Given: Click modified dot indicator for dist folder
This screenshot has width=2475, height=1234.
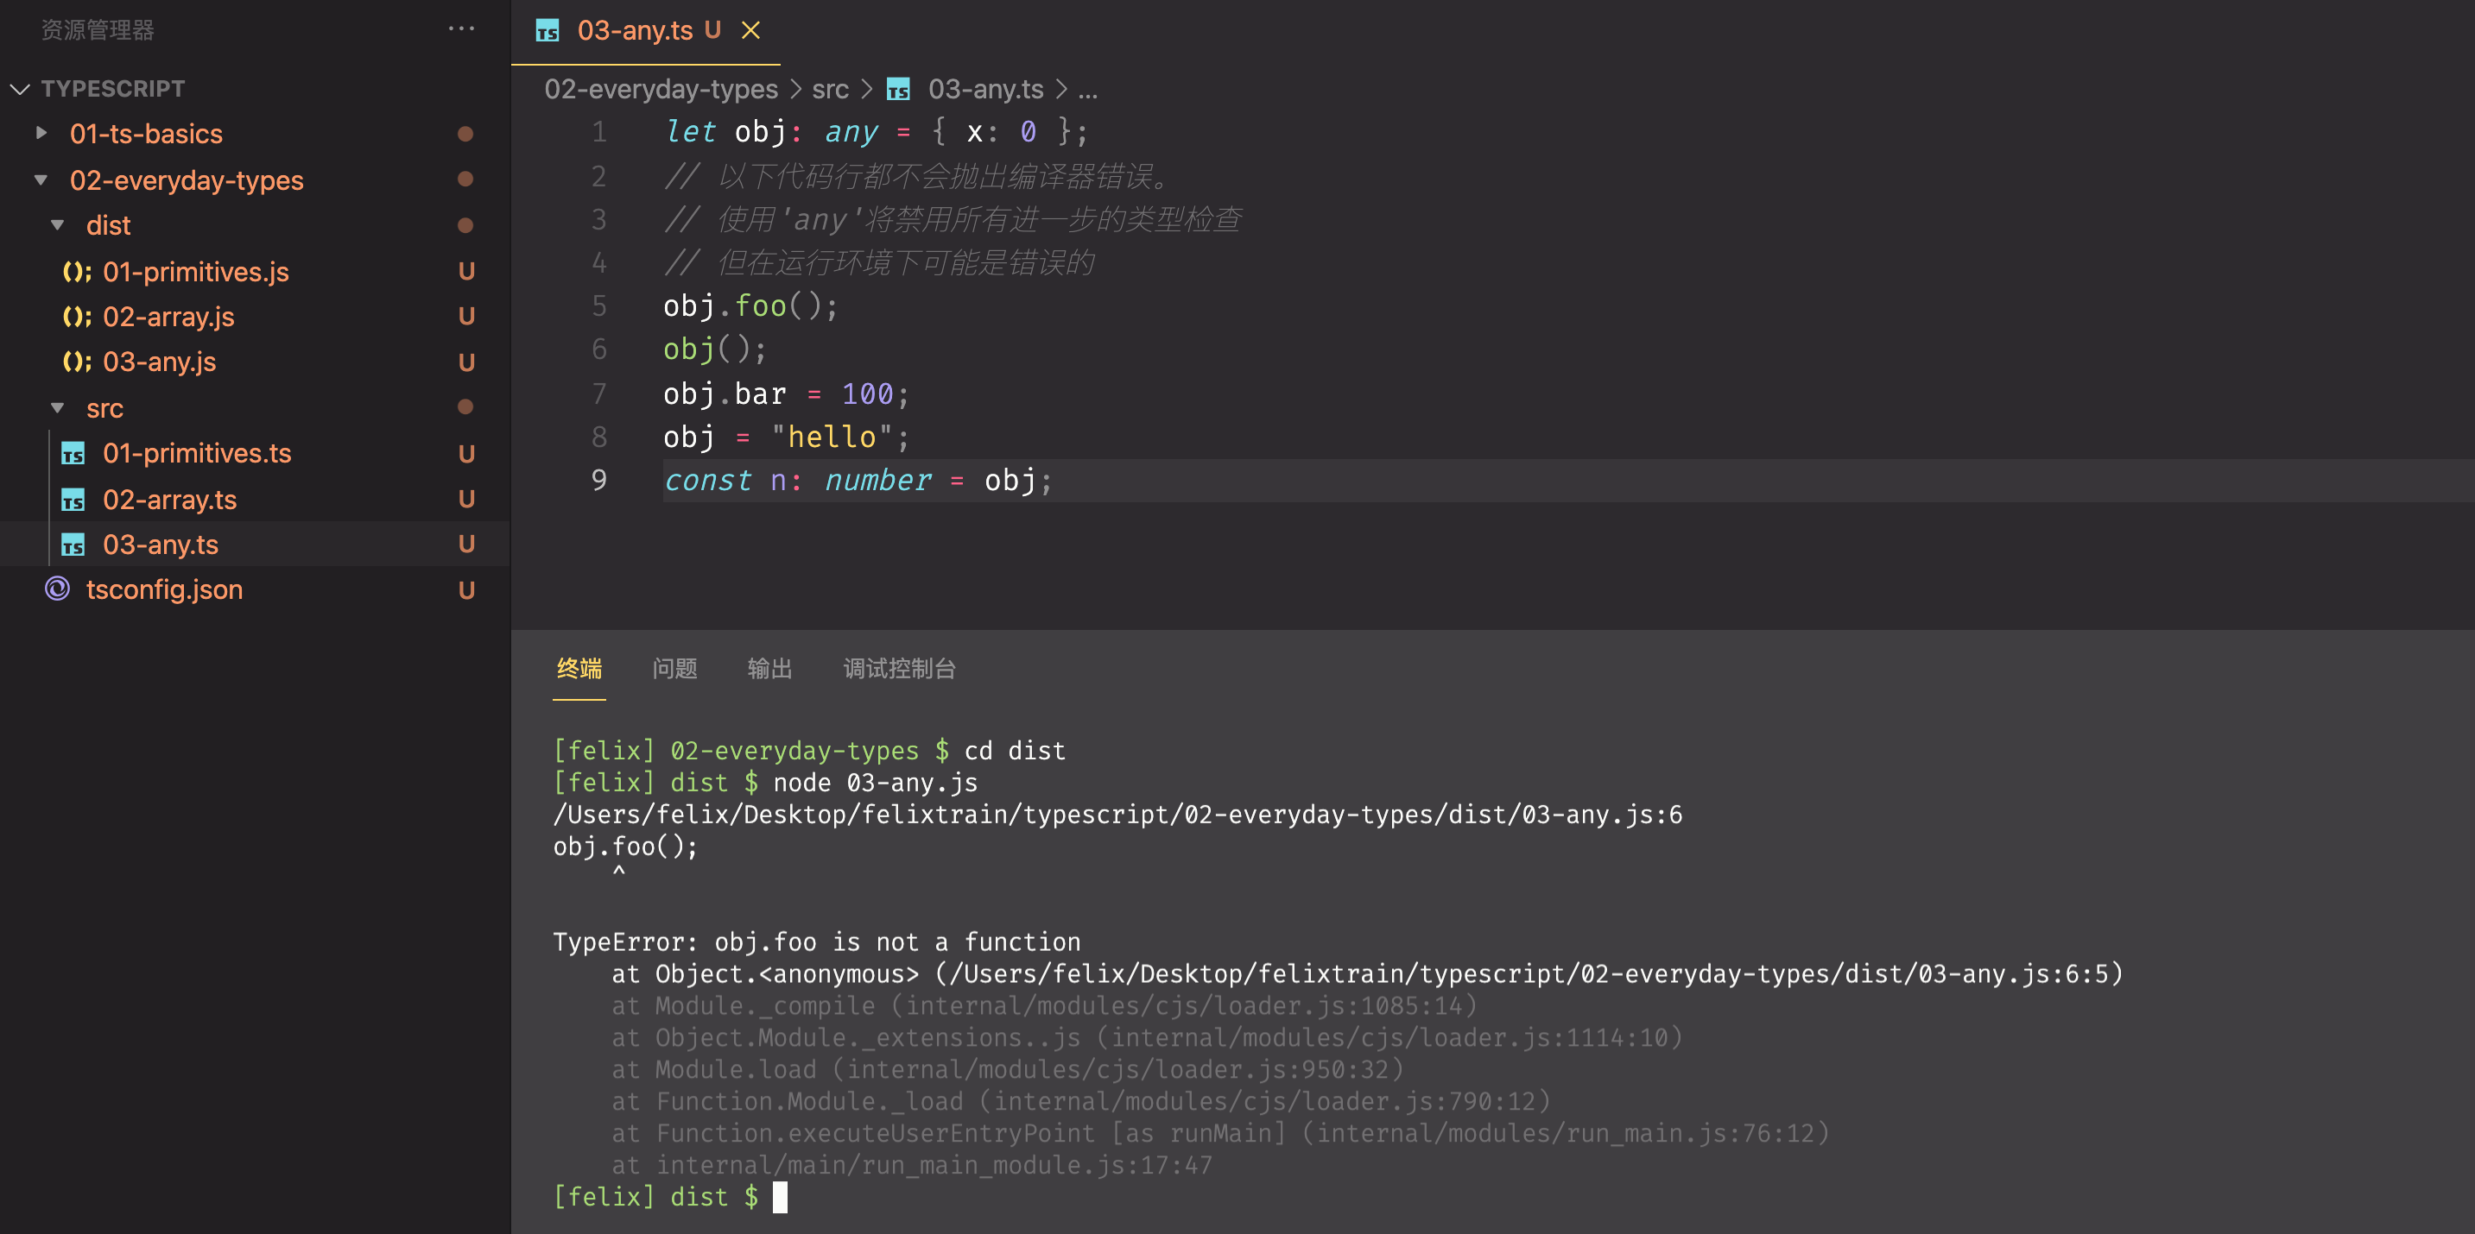Looking at the screenshot, I should [466, 226].
